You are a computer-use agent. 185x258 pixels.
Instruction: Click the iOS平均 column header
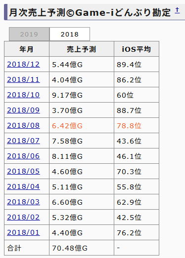[137, 49]
